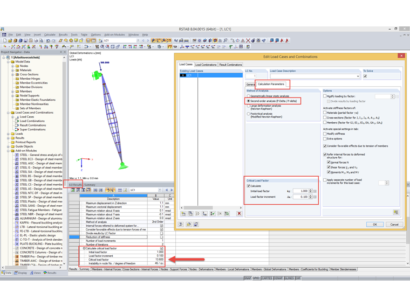Open the Members - Internal Forces tab
410x307 pixels.
pos(107,269)
